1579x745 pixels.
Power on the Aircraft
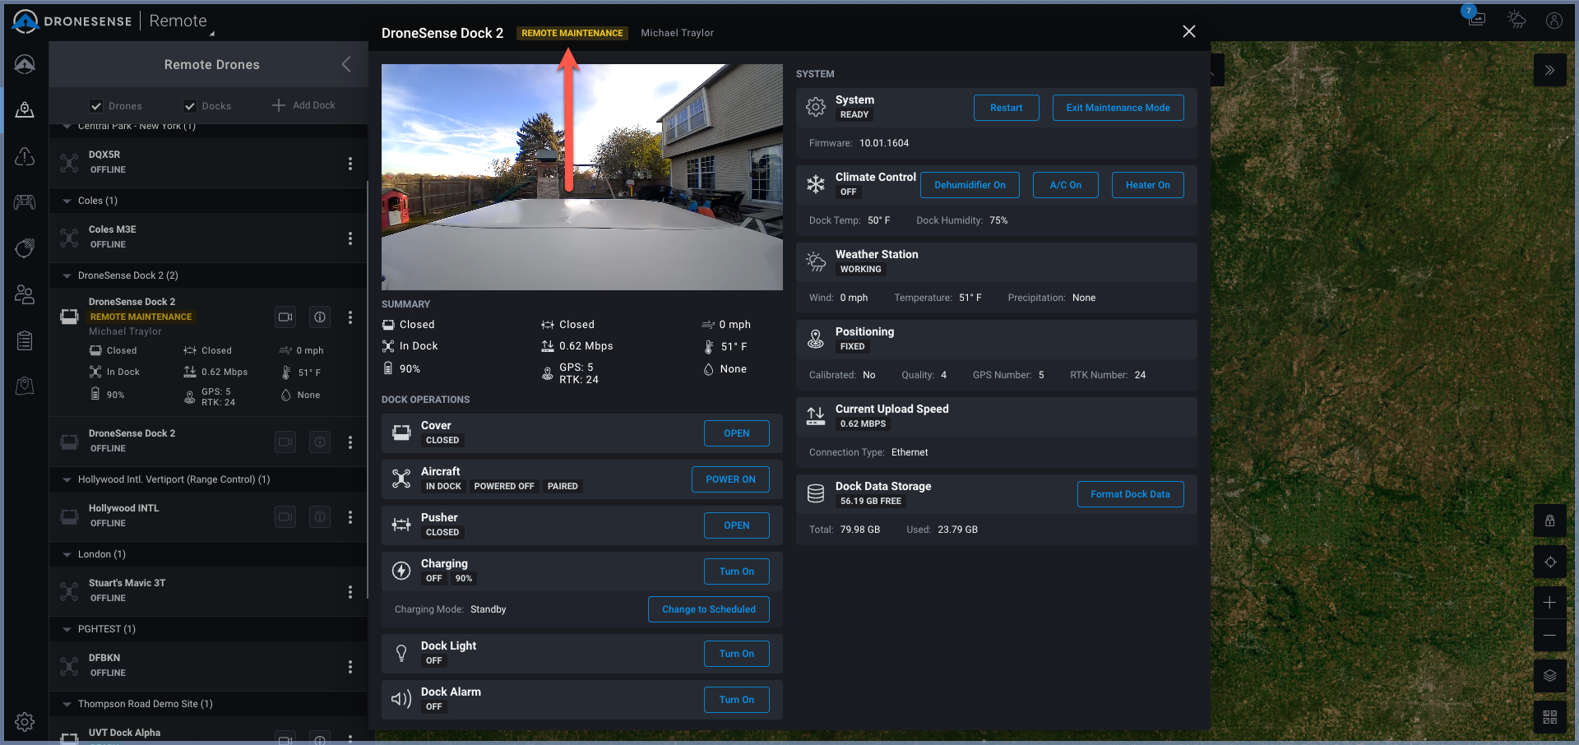pyautogui.click(x=730, y=479)
